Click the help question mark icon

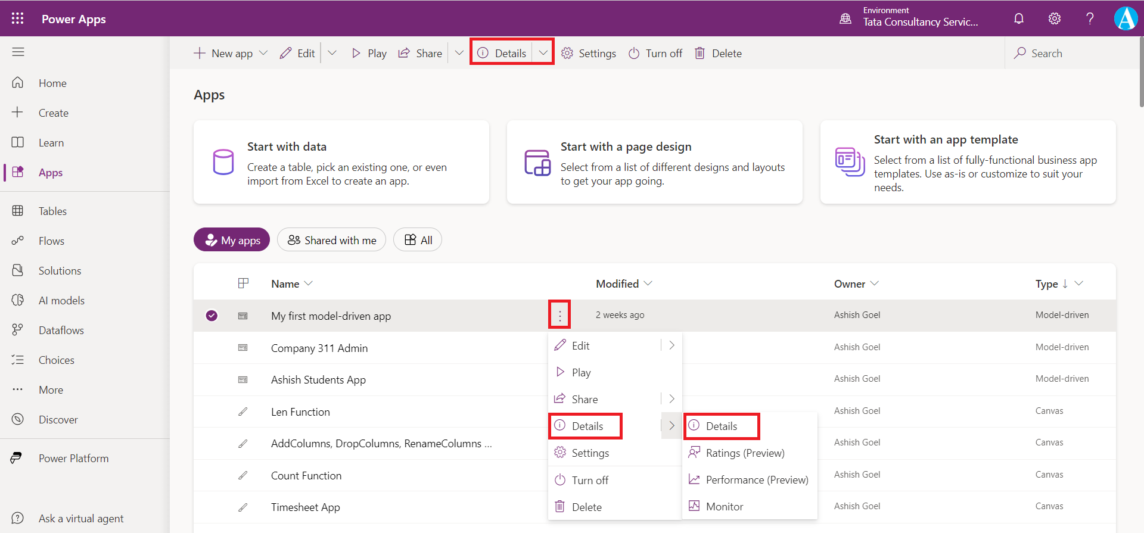[1090, 18]
